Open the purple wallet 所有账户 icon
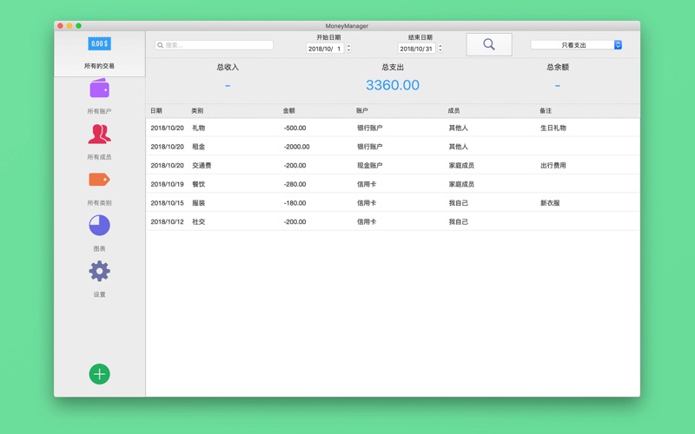Image resolution: width=695 pixels, height=434 pixels. (99, 89)
